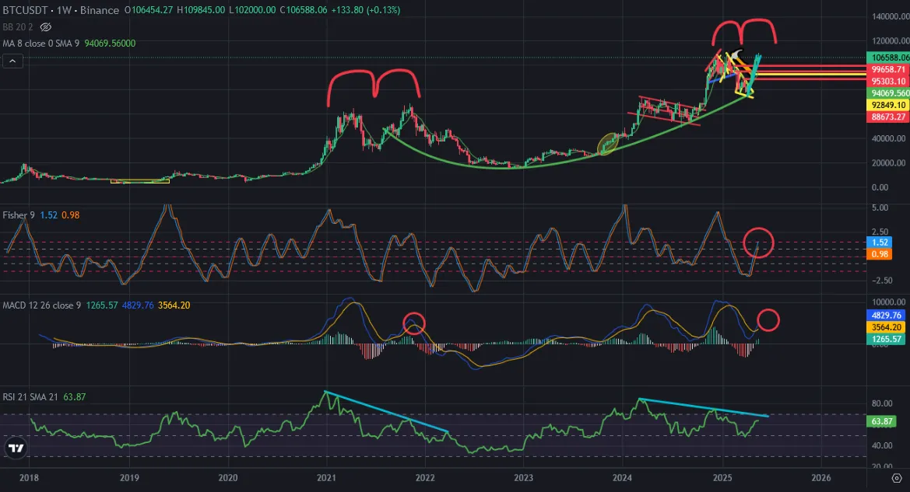Click the 2022 time axis label

coord(425,477)
